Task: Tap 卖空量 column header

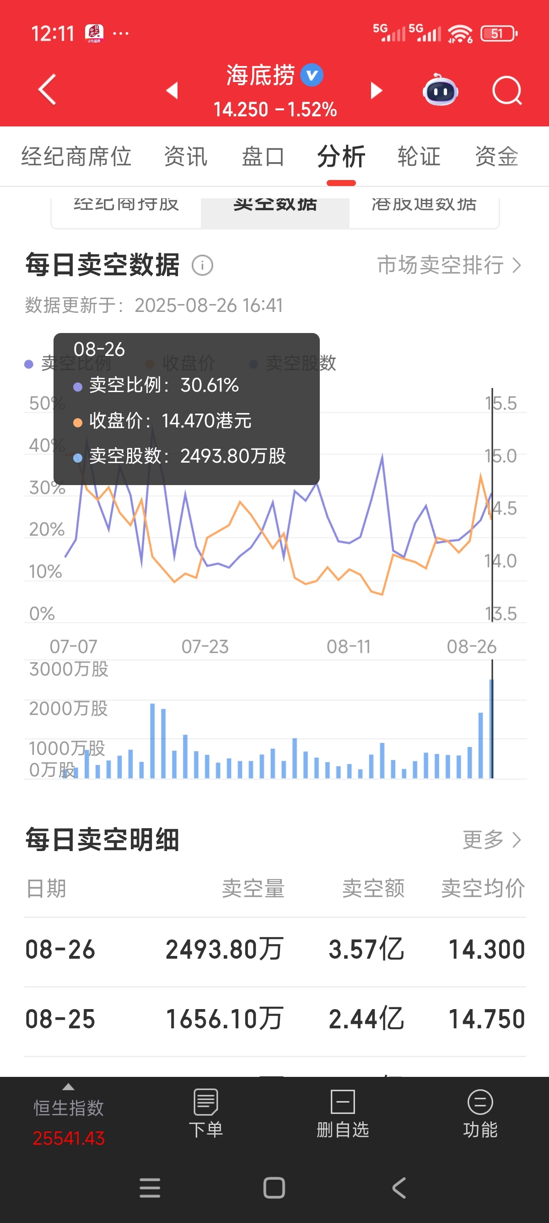Action: coord(253,888)
